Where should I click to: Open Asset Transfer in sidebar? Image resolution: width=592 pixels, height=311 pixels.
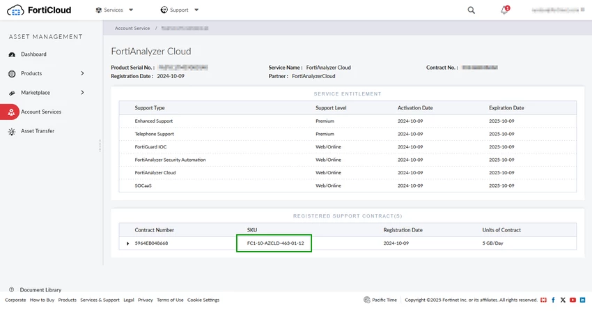tap(38, 131)
